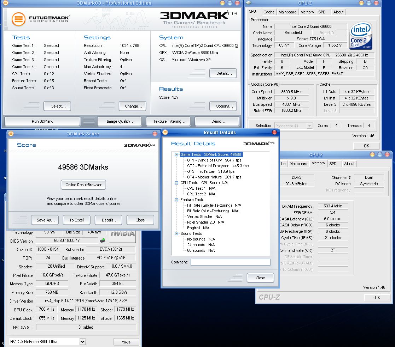Select 'GT1 - Wings of Fury' result row

tap(214, 160)
